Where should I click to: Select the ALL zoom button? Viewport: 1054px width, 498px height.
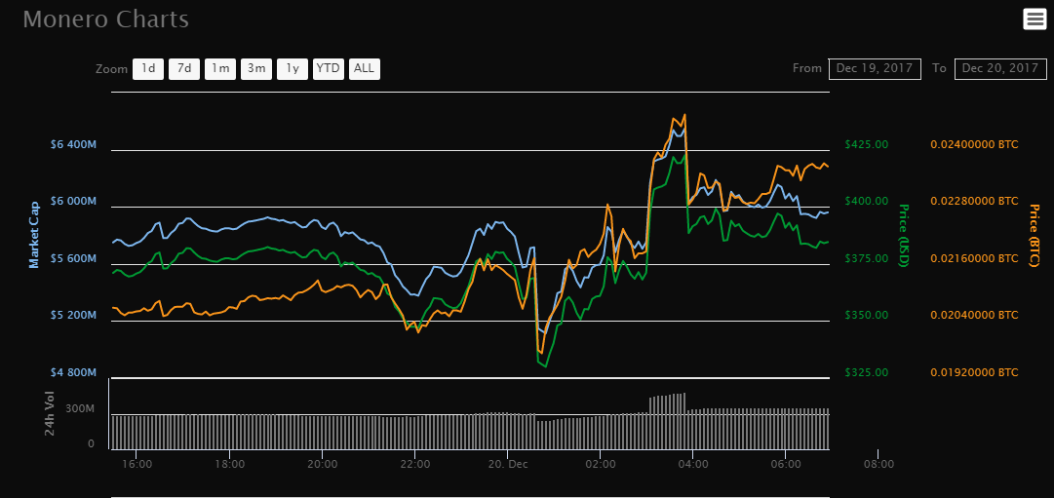tap(365, 69)
